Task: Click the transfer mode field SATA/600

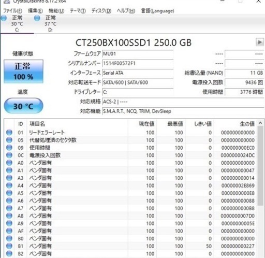Action: (x=138, y=82)
